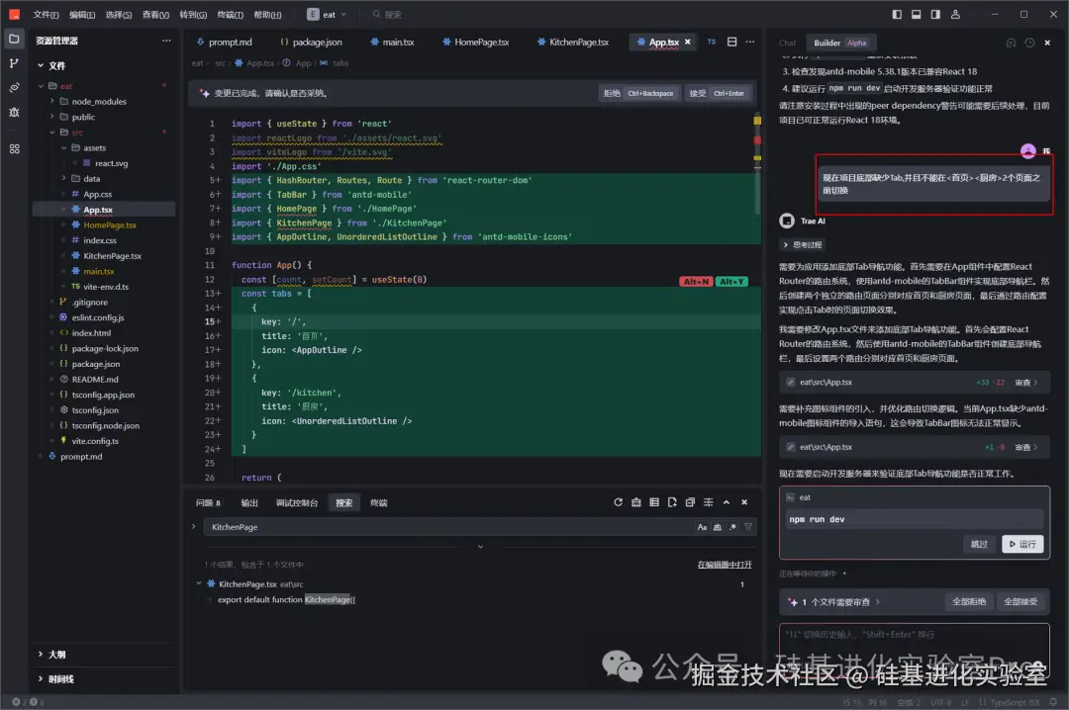Open the Explorer view in activity bar
The width and height of the screenshot is (1069, 710).
point(14,40)
